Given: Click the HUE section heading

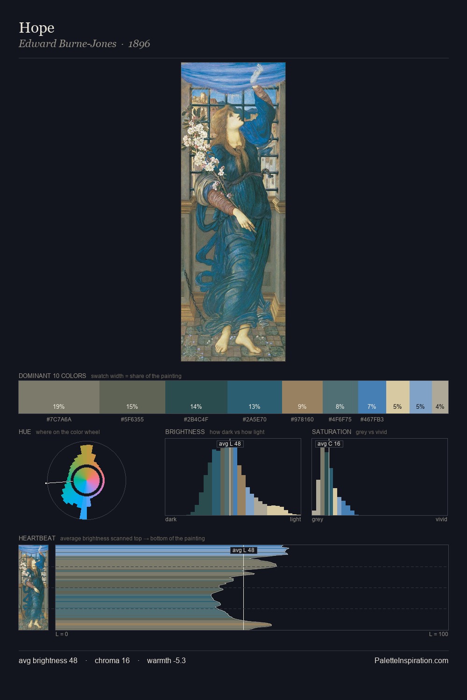Looking at the screenshot, I should point(25,432).
